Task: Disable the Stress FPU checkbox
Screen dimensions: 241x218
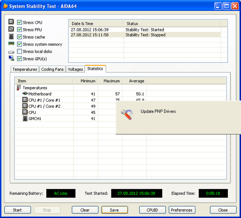Action: click(20, 30)
